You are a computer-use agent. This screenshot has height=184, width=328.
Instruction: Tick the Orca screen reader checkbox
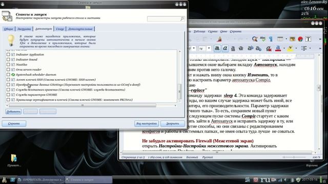click(x=8, y=70)
